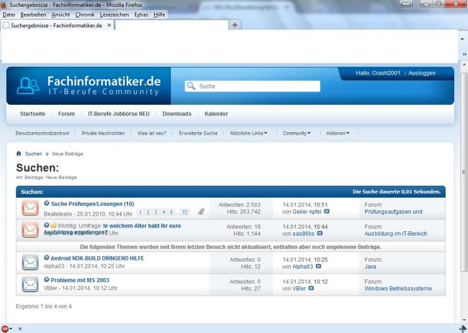Screen dimensions: 468x333
Task: Open the tab list dropdown arrow
Action: tap(462, 39)
